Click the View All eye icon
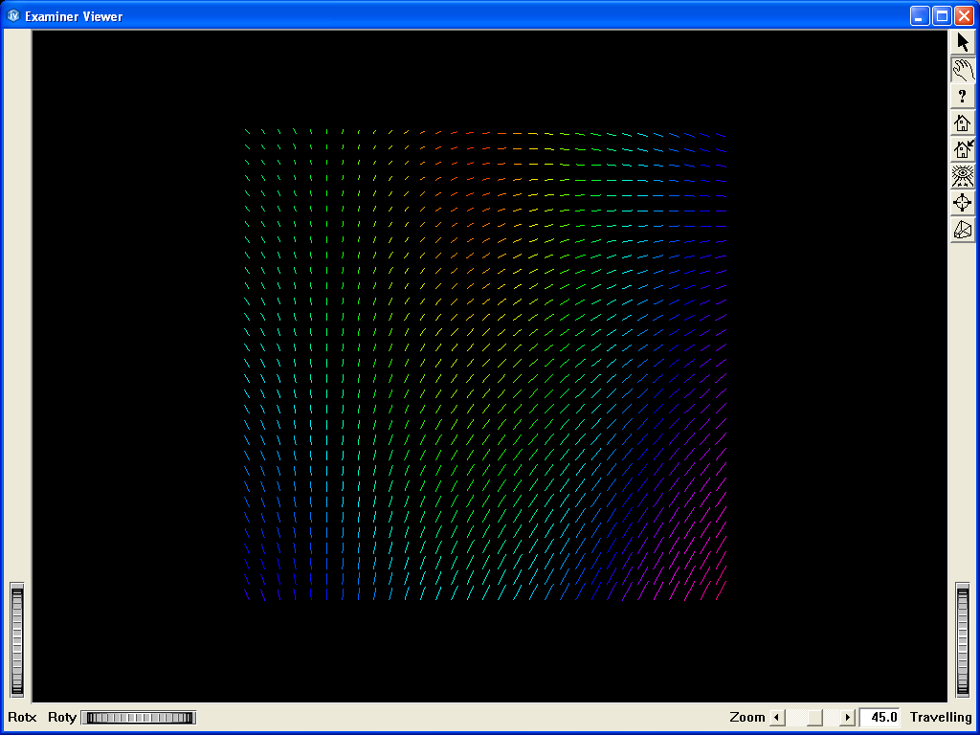Screen dimensions: 980x735 pos(963,176)
